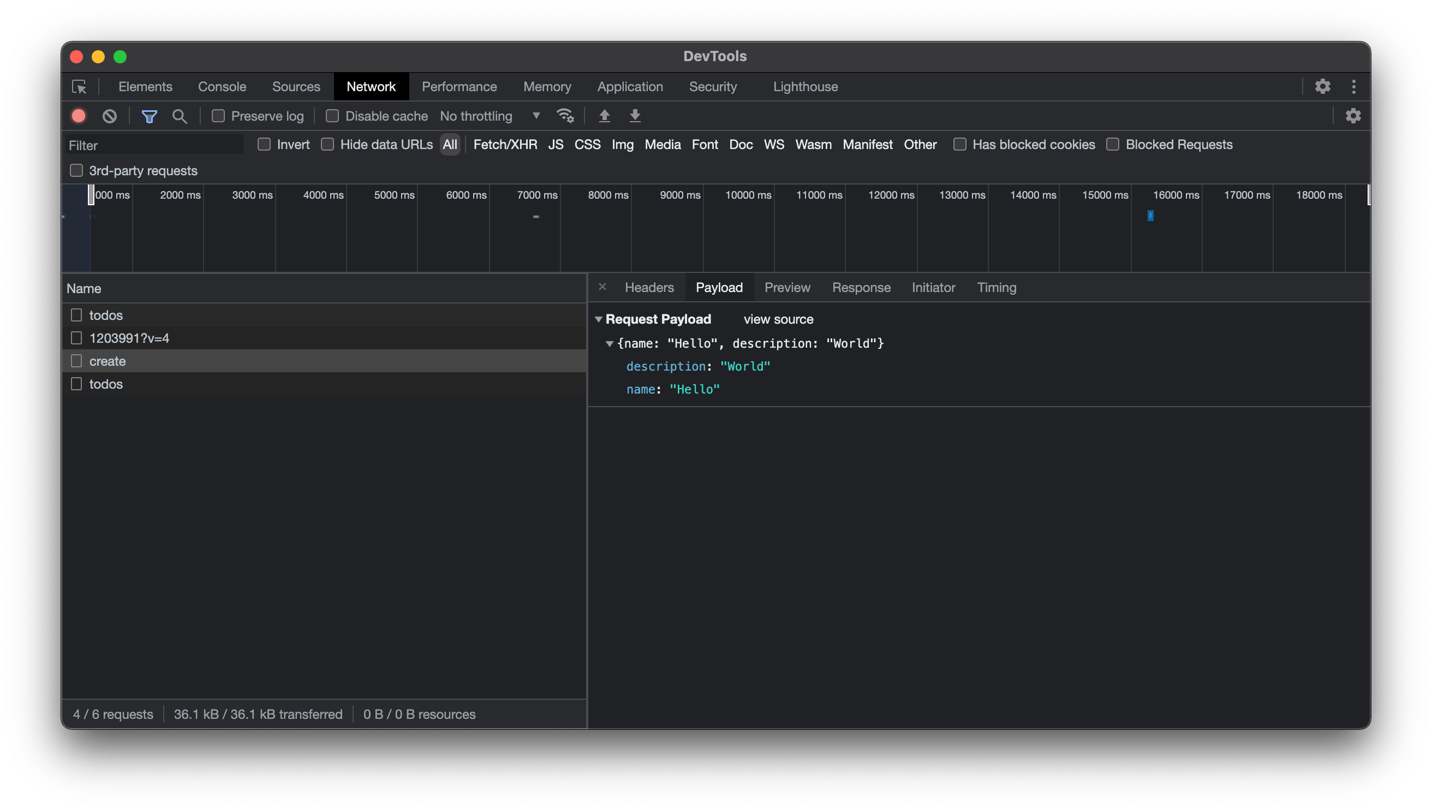The image size is (1432, 810).
Task: Filter requests by Manifest
Action: (x=868, y=145)
